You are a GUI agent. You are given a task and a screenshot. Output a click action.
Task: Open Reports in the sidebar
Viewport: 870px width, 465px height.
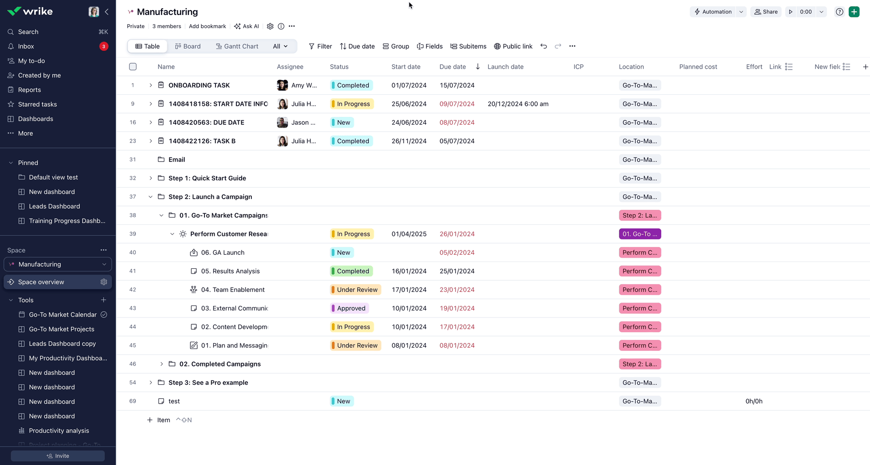pyautogui.click(x=30, y=89)
